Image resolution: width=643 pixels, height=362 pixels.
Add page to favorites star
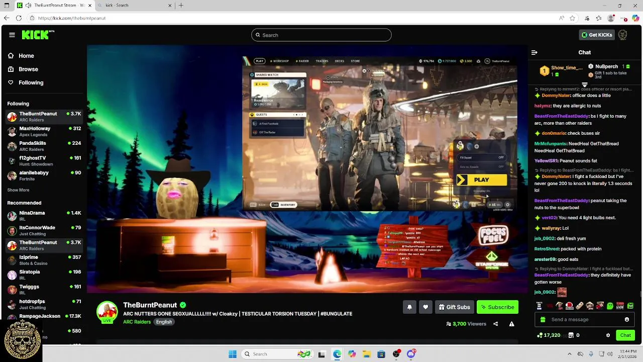573,18
